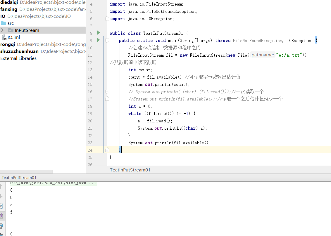Screen dimensions: 331x236
Task: Toggle scroll-to-end in run console
Action: [1, 216]
